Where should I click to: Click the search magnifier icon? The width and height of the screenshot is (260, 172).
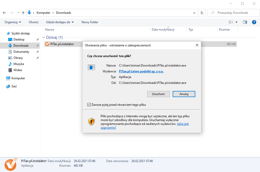pyautogui.click(x=213, y=13)
